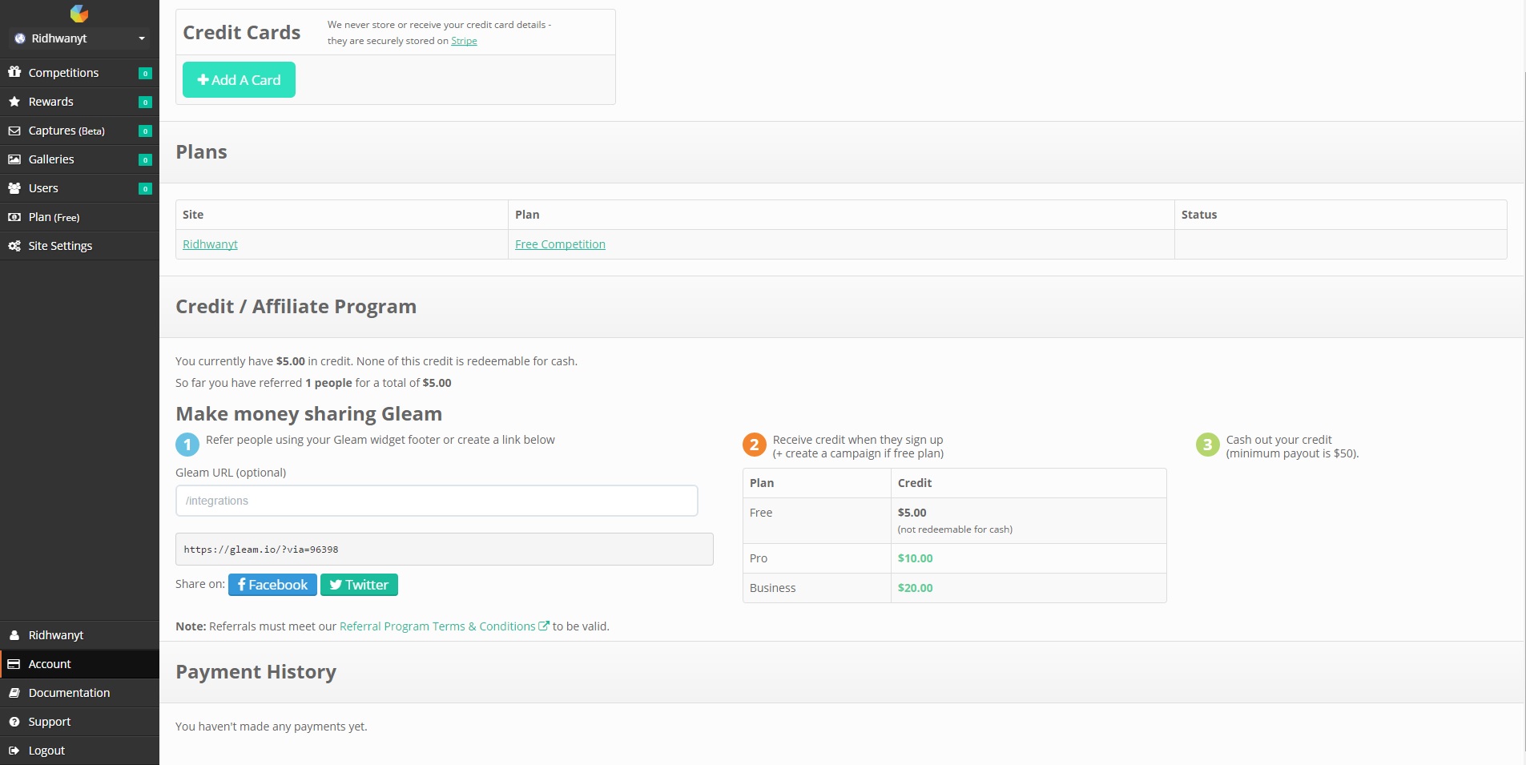Open Rewards in the sidebar
The height and width of the screenshot is (765, 1526).
point(79,102)
